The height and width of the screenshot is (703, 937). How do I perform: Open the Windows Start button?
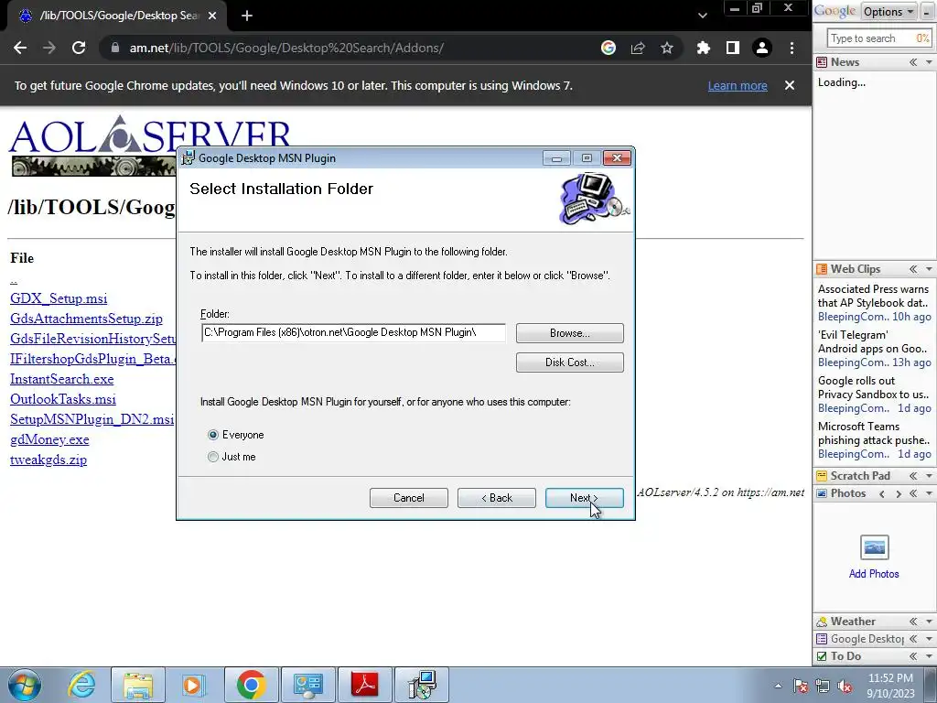click(25, 685)
